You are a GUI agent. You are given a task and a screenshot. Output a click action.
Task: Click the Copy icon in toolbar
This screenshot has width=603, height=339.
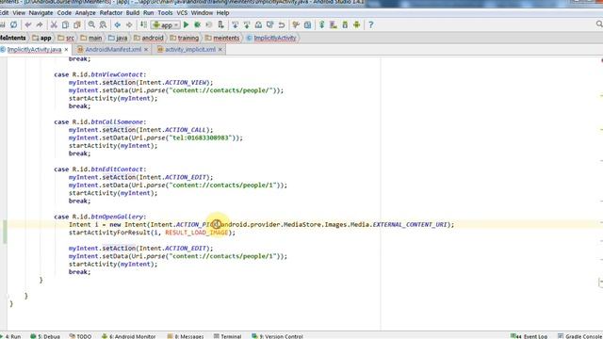click(65, 25)
